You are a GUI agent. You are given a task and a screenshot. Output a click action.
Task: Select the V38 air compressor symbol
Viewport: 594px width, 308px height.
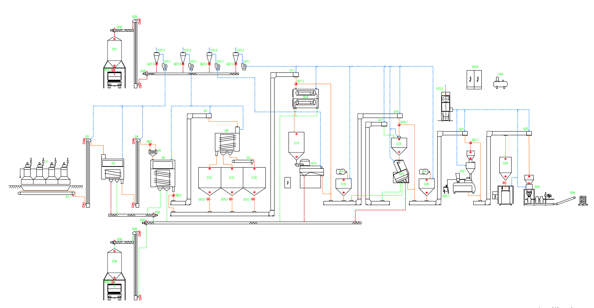[x=500, y=84]
